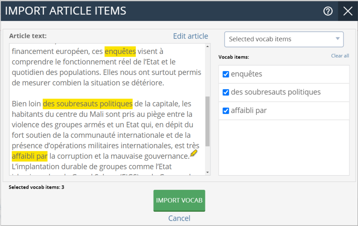Toggle the des soubresauts politiques checkbox
Viewport: 358px width, 226px height.
[226, 92]
